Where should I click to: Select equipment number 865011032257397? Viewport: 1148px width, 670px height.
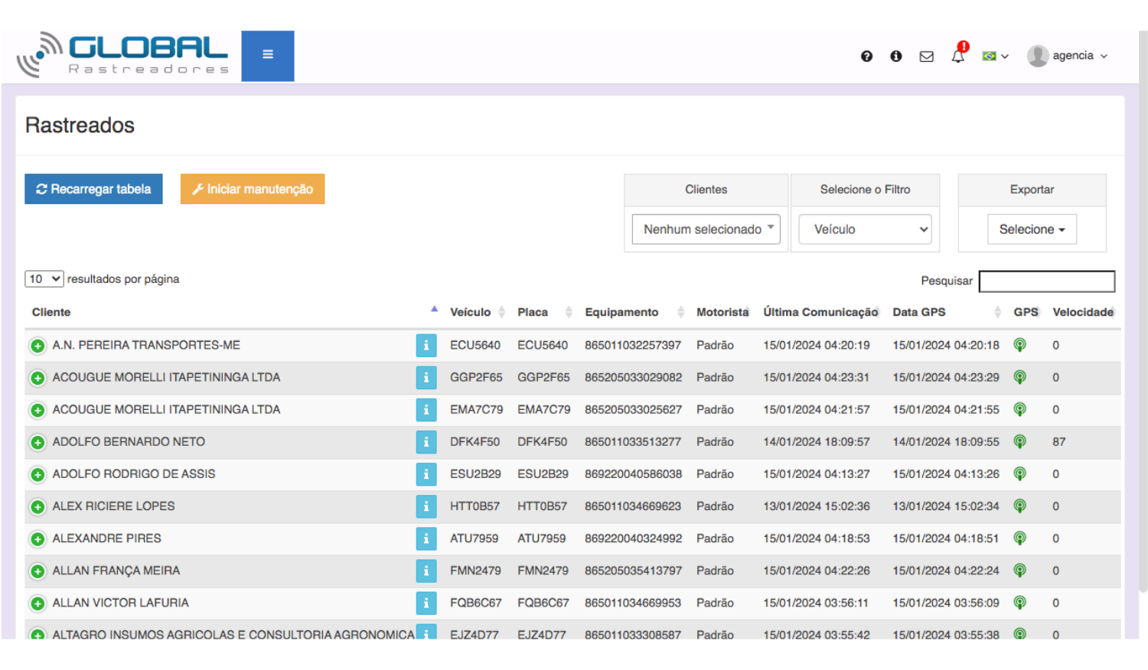(633, 345)
